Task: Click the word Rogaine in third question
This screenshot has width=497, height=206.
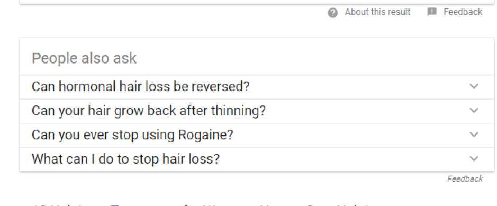Action: (206, 136)
